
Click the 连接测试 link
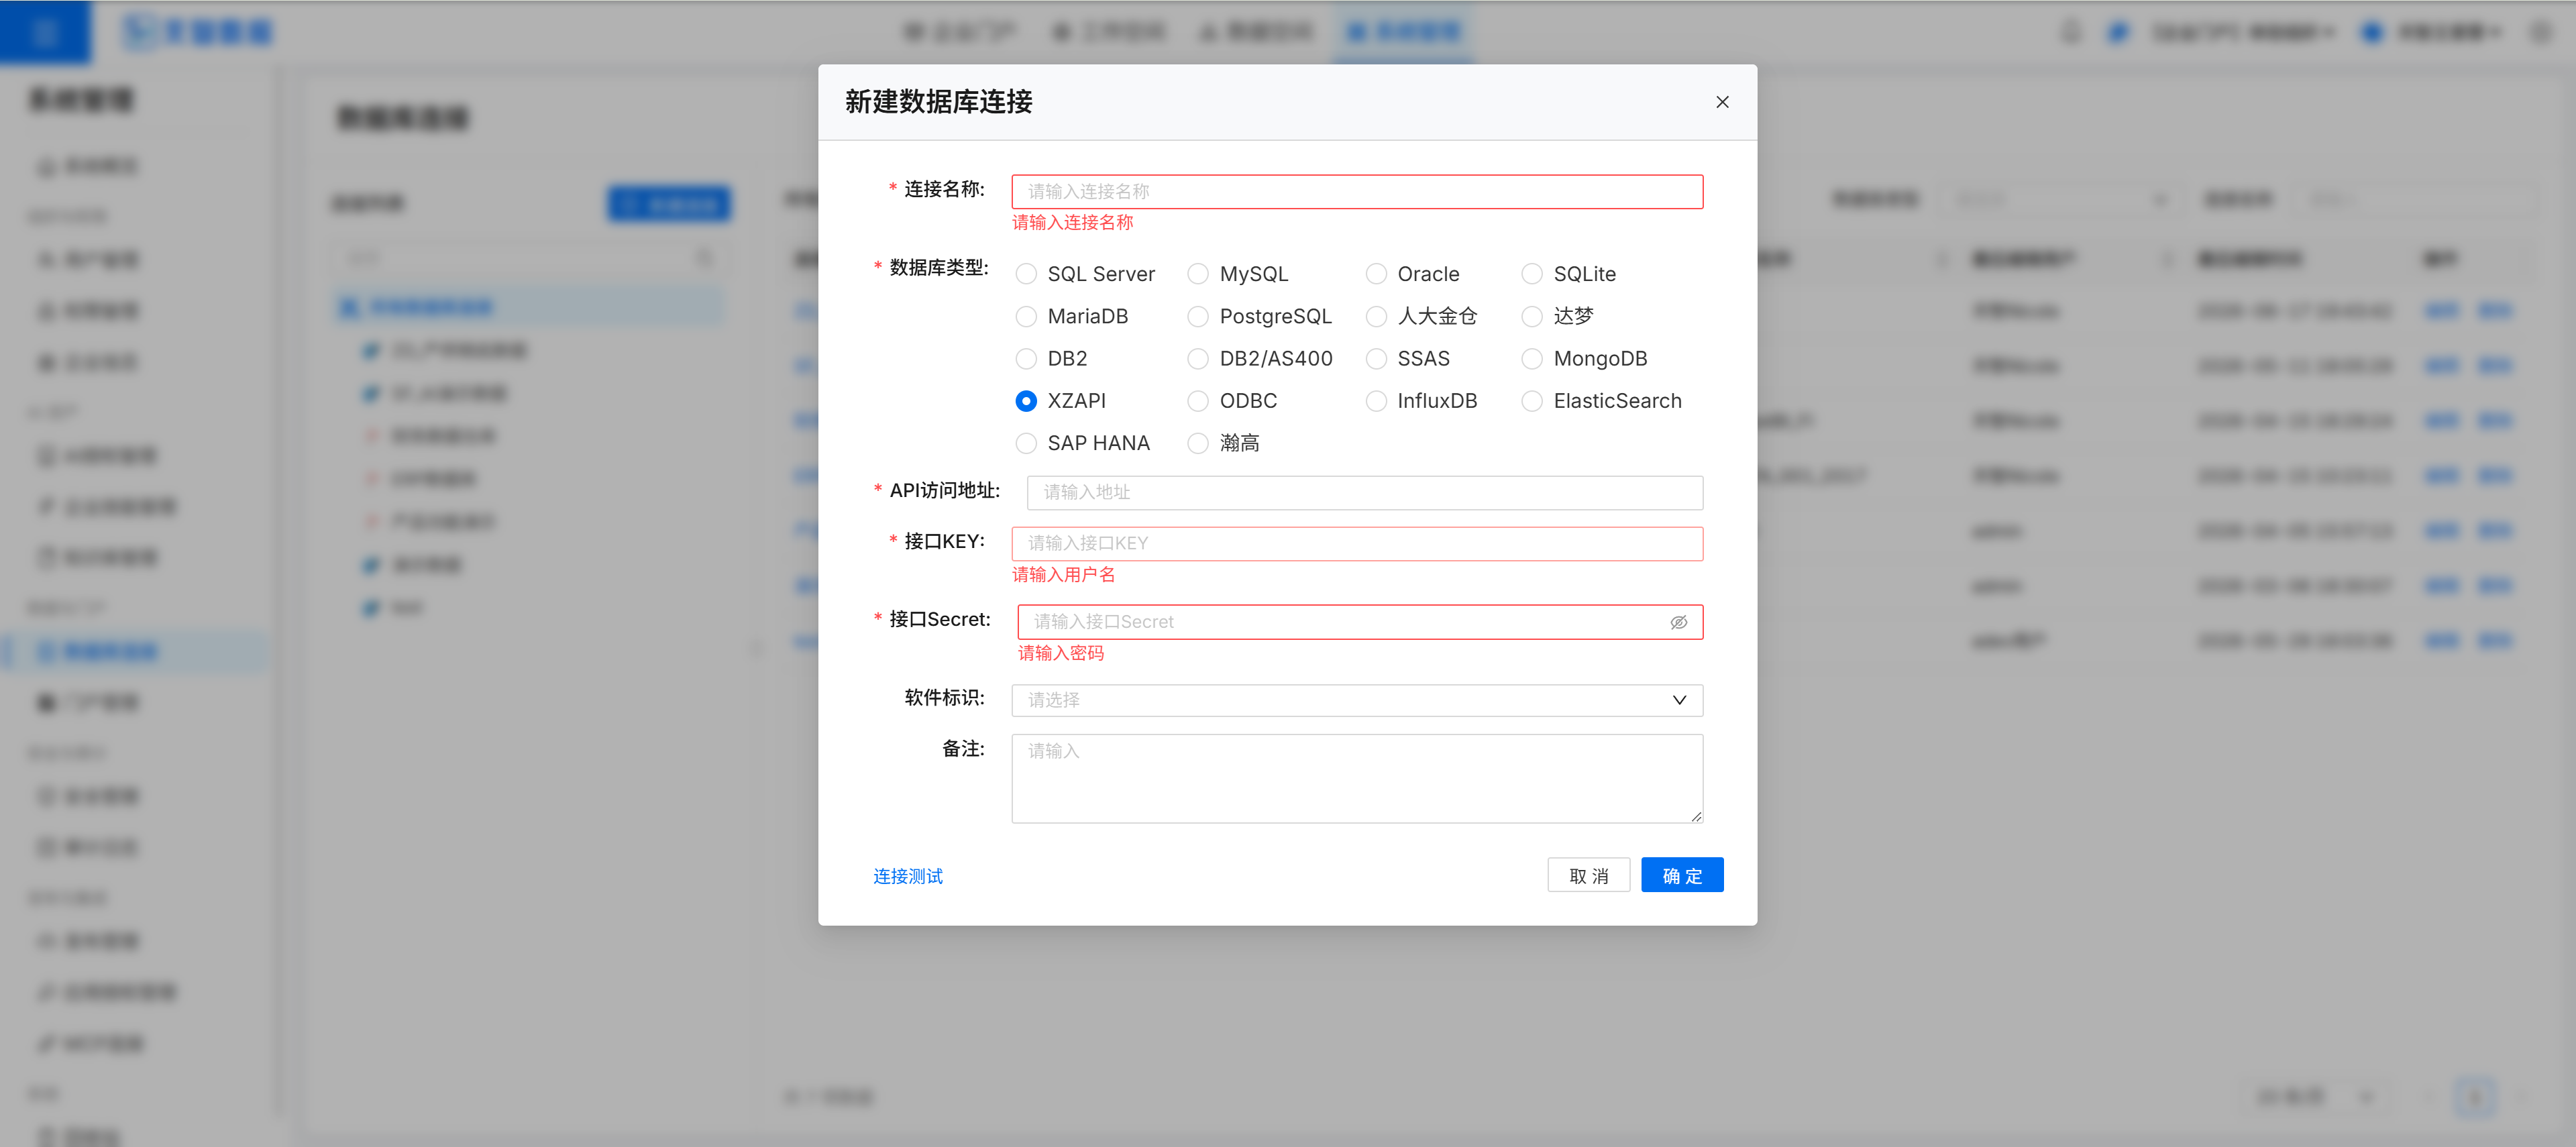tap(907, 876)
